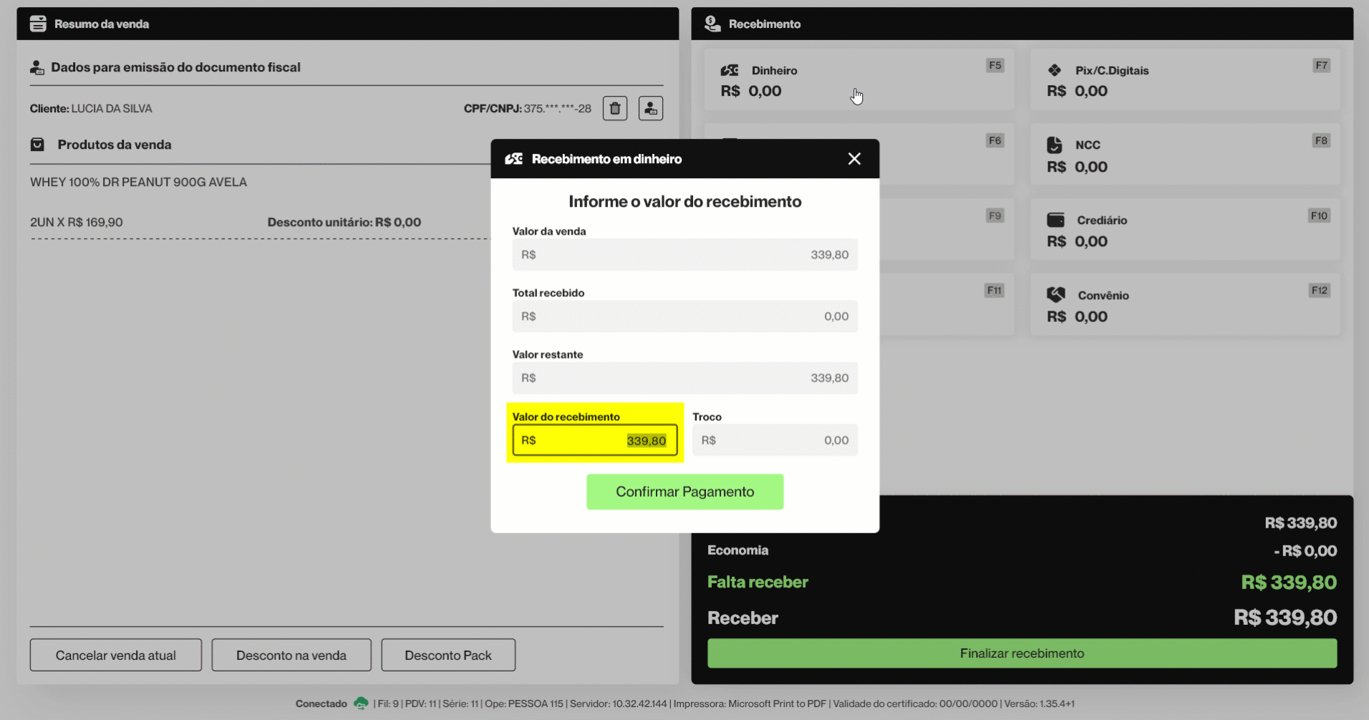The width and height of the screenshot is (1369, 720).
Task: Click the Pix diamond icon
Action: (1055, 70)
